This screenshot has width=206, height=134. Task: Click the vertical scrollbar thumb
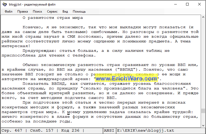203,111
